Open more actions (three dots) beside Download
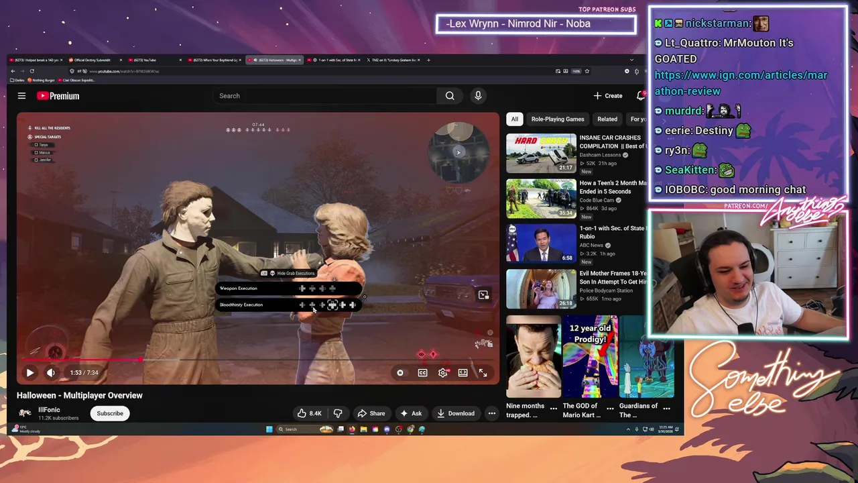 (492, 413)
